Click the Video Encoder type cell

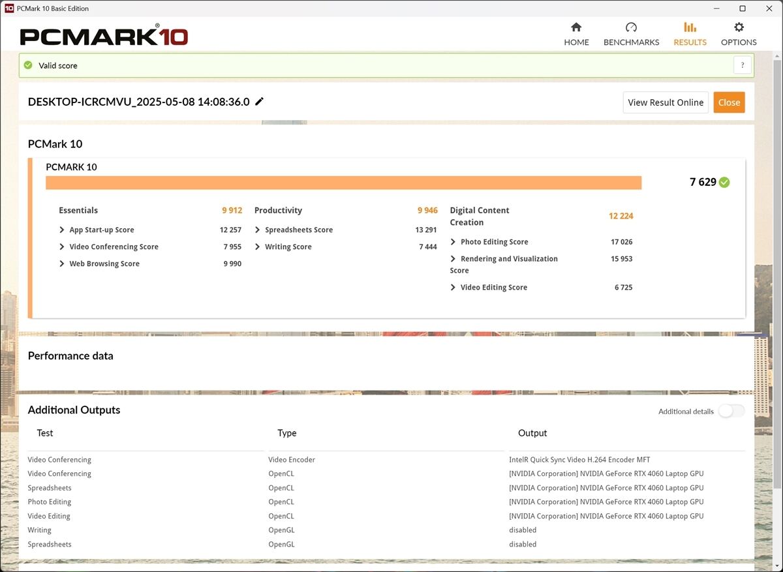coord(292,460)
